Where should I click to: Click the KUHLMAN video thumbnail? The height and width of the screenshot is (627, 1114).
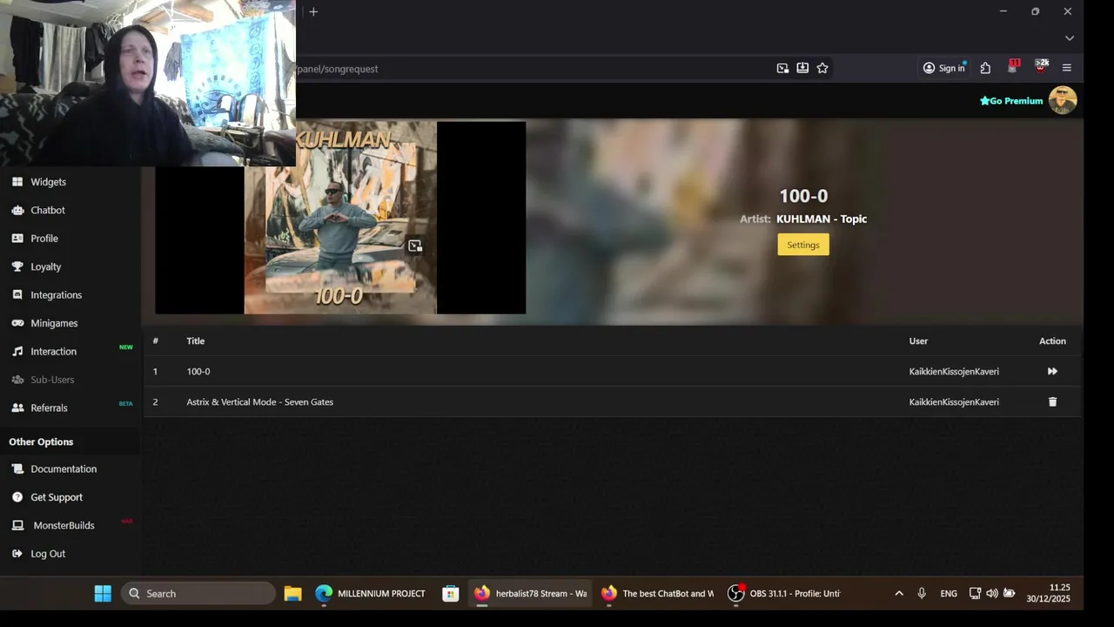click(x=340, y=218)
